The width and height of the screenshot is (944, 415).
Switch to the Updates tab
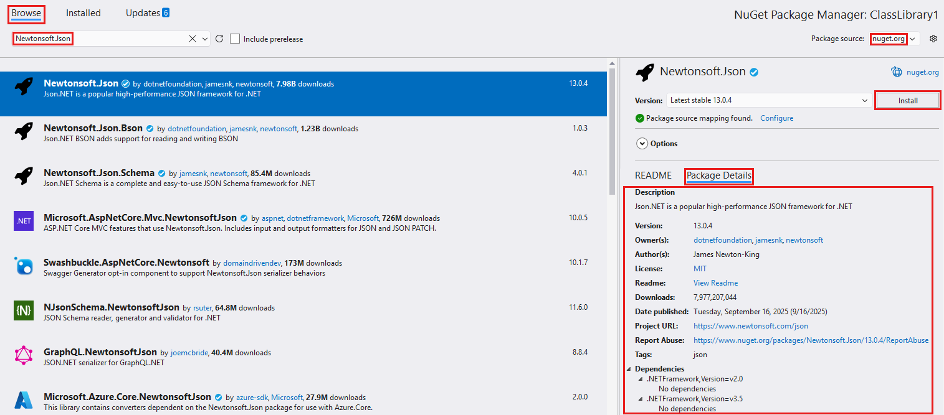tap(142, 12)
